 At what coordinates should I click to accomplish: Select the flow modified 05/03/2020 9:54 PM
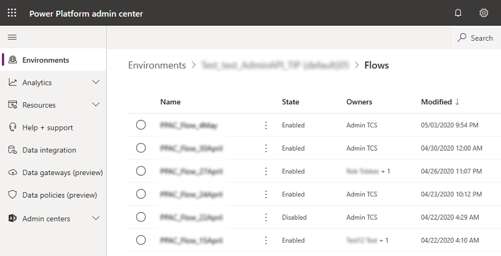coord(141,125)
